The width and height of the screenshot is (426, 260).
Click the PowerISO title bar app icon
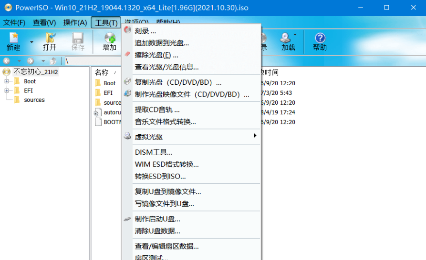pos(8,7)
